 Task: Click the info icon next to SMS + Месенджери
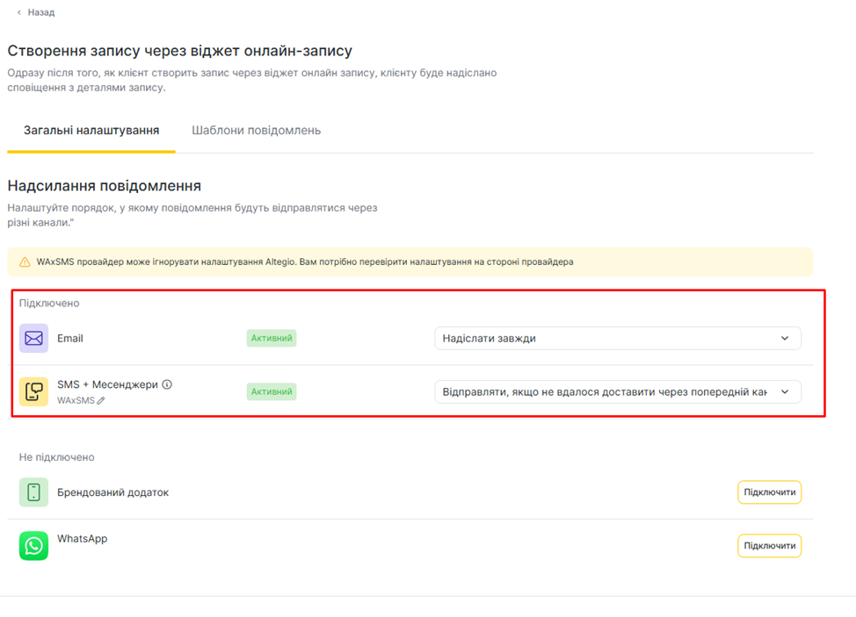pyautogui.click(x=167, y=384)
